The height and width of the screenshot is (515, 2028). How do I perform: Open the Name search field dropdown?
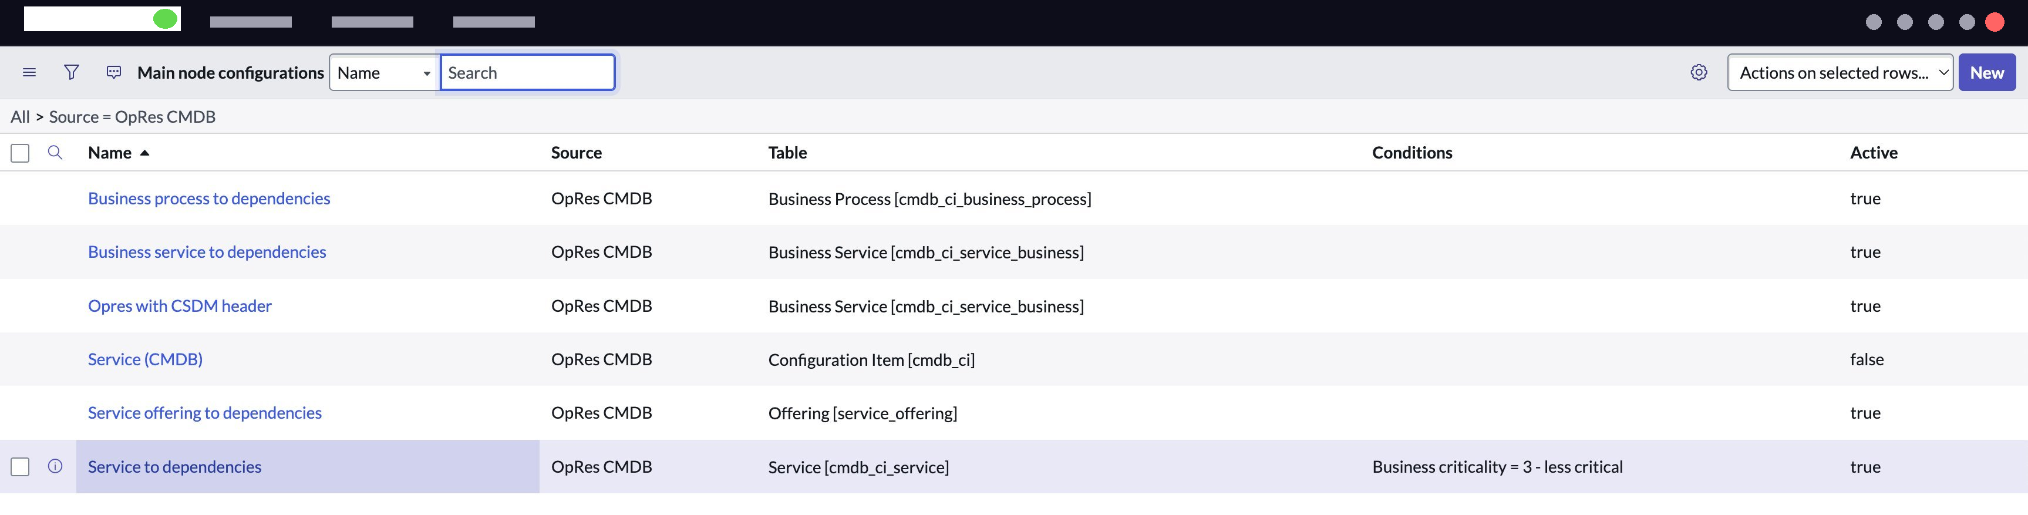pyautogui.click(x=384, y=72)
